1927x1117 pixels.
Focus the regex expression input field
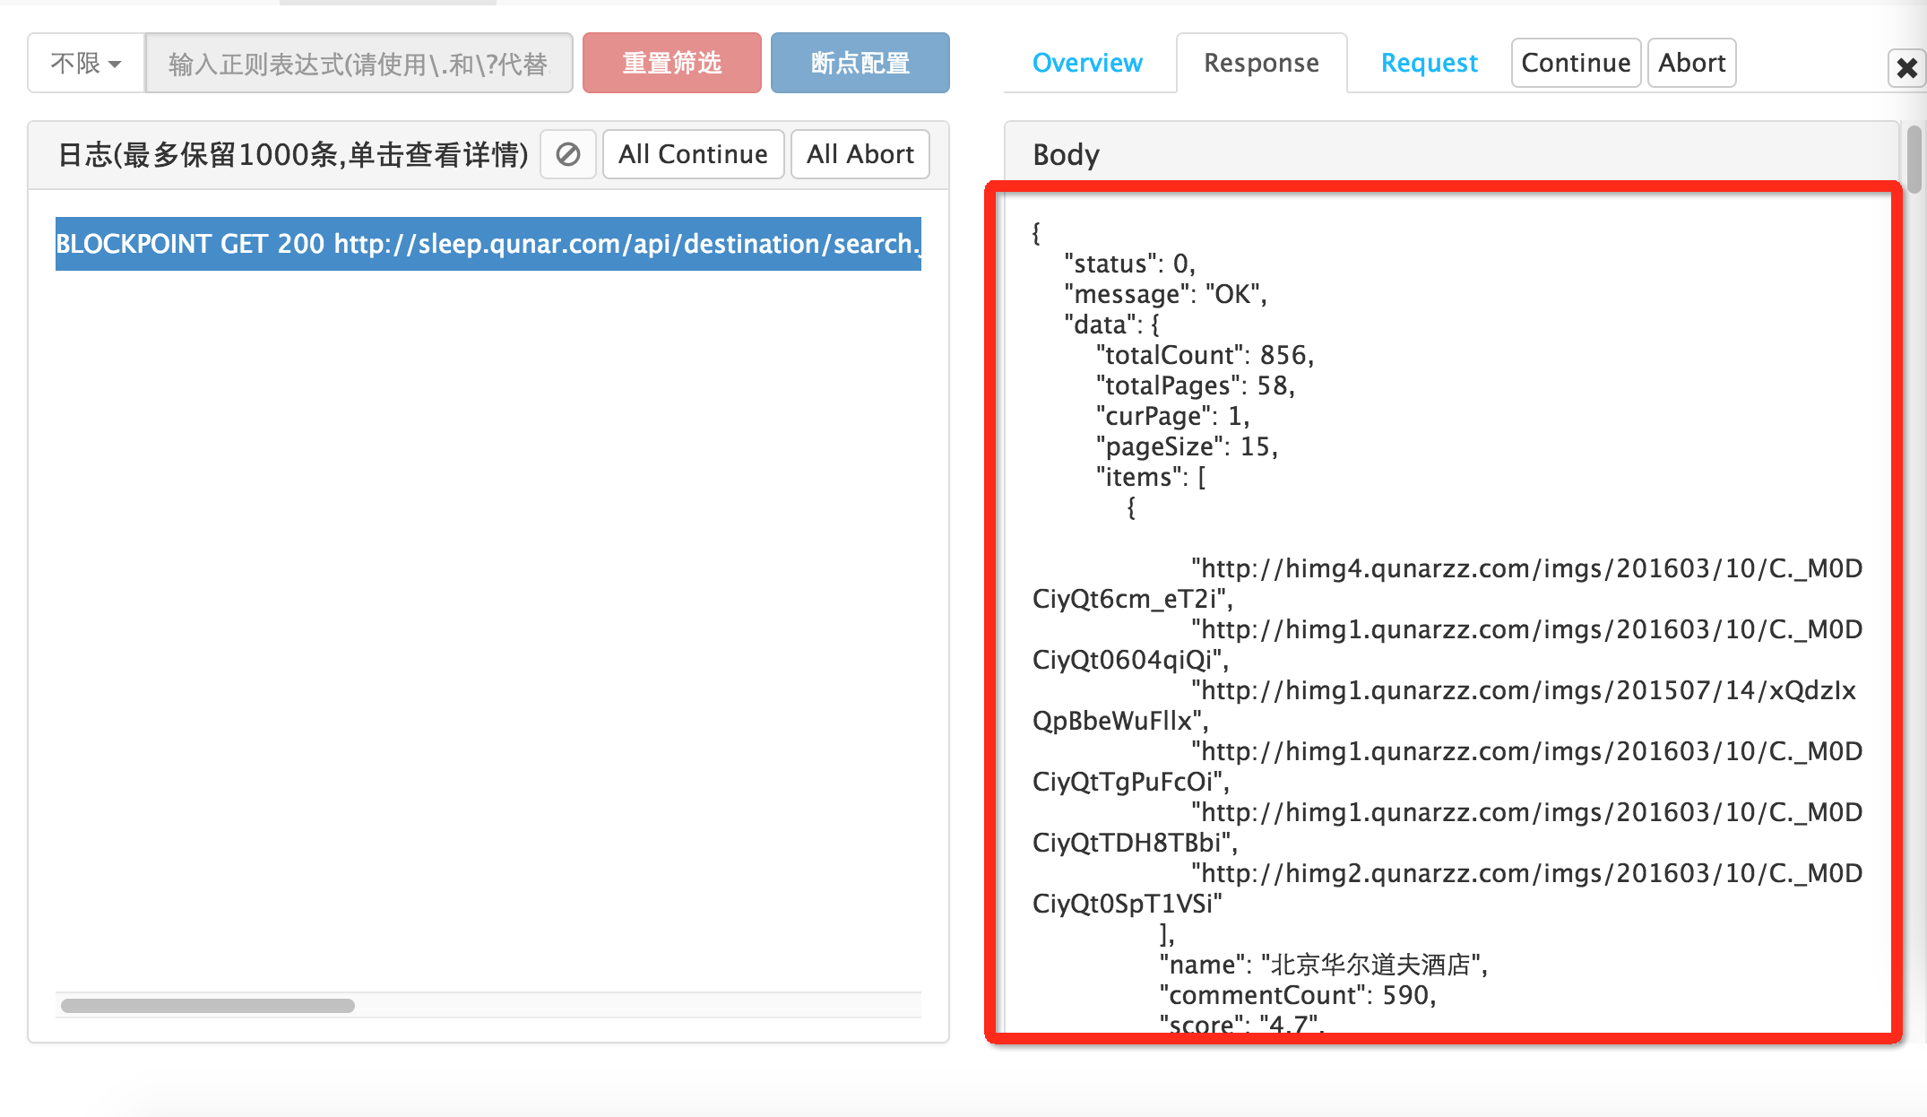[x=359, y=63]
